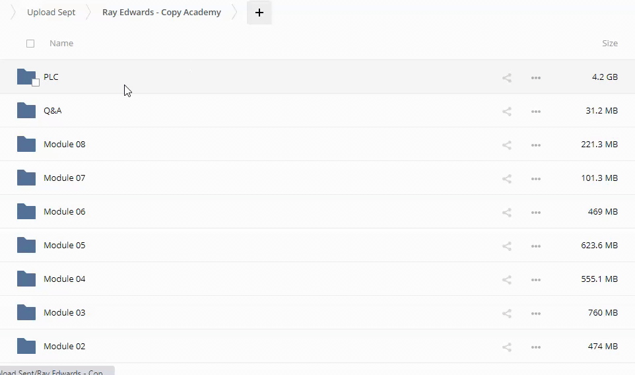
Task: Click the share icon for PLC folder
Action: (507, 77)
